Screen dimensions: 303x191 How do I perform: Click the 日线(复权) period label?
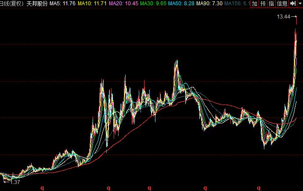(11, 4)
